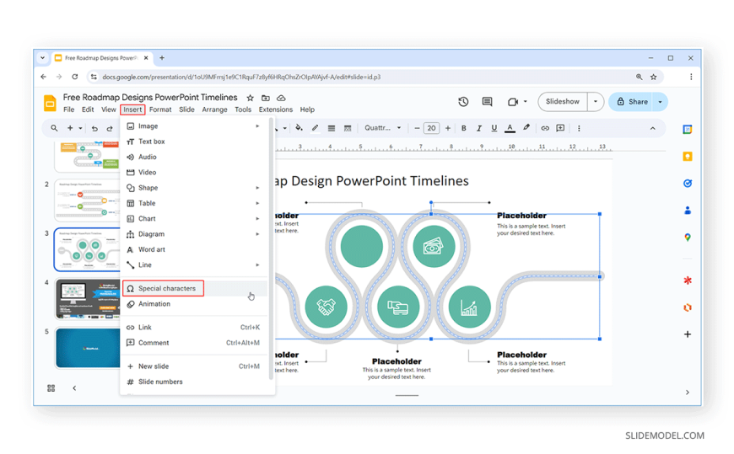
Task: Open Google Maps side panel icon
Action: [x=688, y=238]
